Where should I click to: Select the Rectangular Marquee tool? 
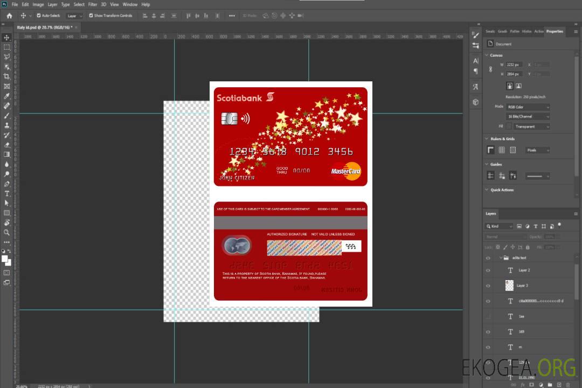[x=7, y=47]
